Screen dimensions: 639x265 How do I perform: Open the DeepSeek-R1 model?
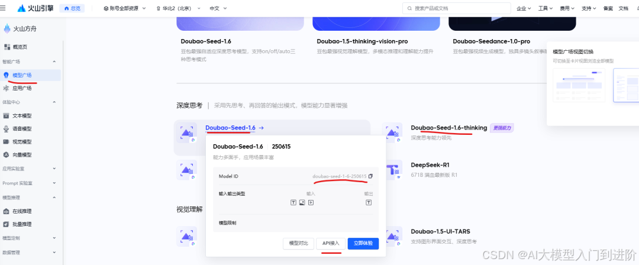pos(430,165)
